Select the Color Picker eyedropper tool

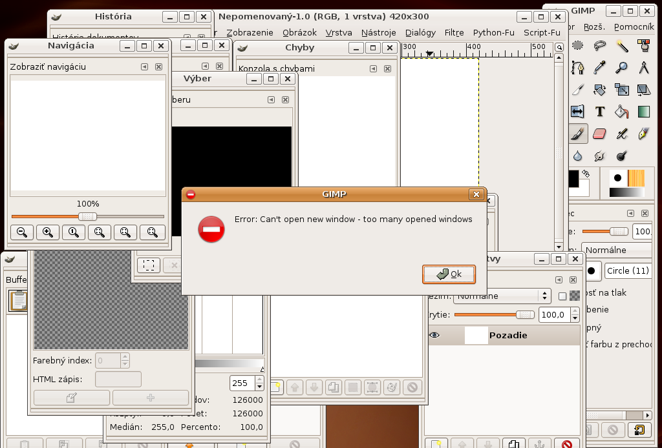(x=599, y=67)
